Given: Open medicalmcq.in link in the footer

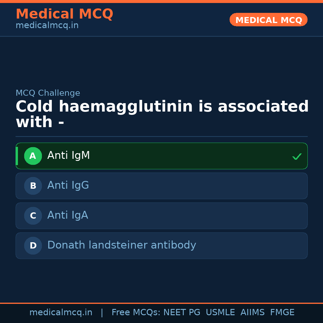Looking at the screenshot, I should (x=61, y=313).
